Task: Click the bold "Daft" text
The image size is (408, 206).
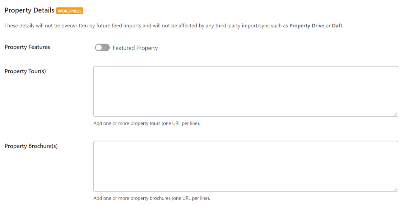Action: [337, 26]
